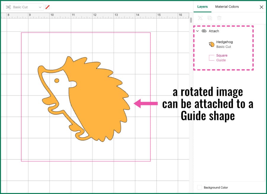Switch to the Material Colors tab
The width and height of the screenshot is (267, 194).
(227, 7)
